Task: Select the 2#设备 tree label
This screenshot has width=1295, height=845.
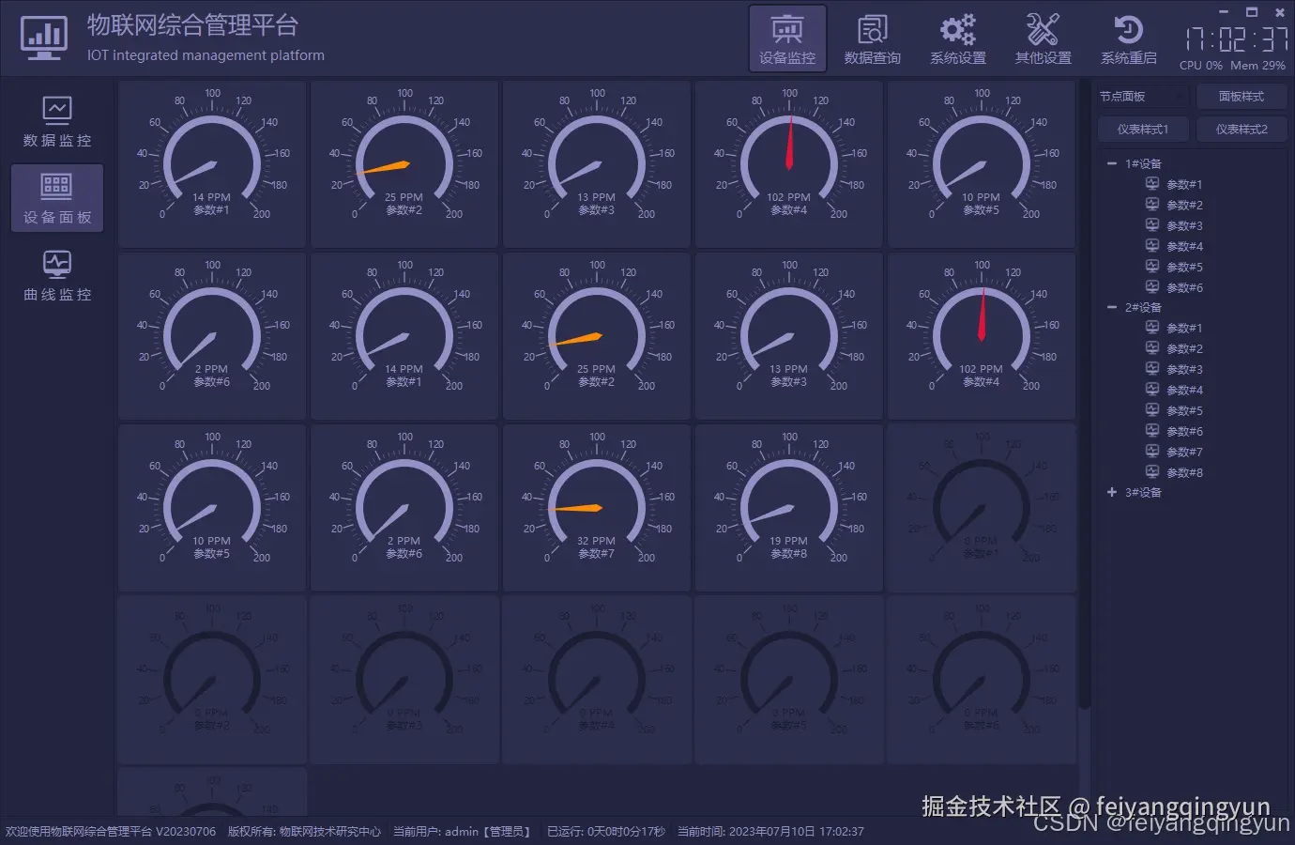Action: (1143, 307)
